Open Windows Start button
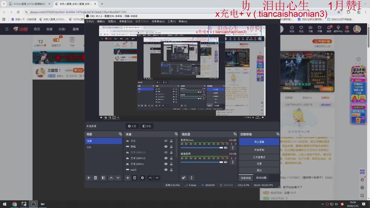 click(5, 204)
